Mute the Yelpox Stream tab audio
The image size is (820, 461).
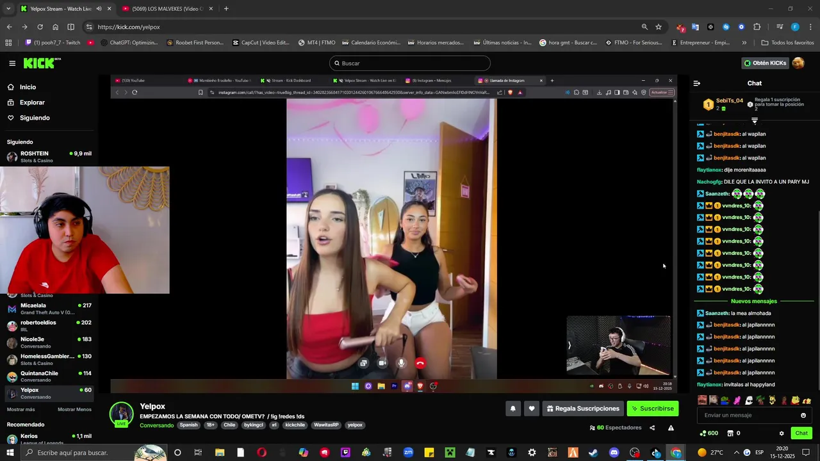(99, 9)
